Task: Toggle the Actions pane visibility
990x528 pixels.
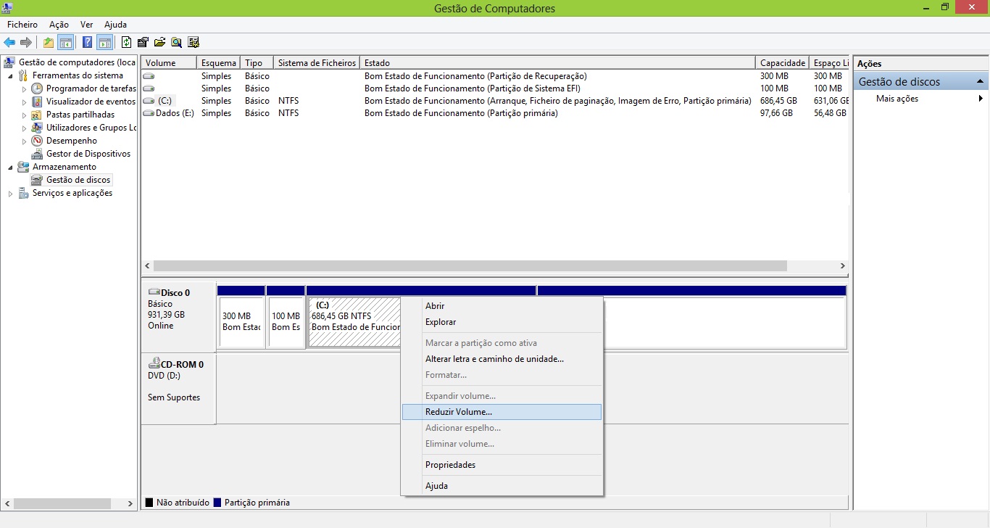Action: pos(104,42)
